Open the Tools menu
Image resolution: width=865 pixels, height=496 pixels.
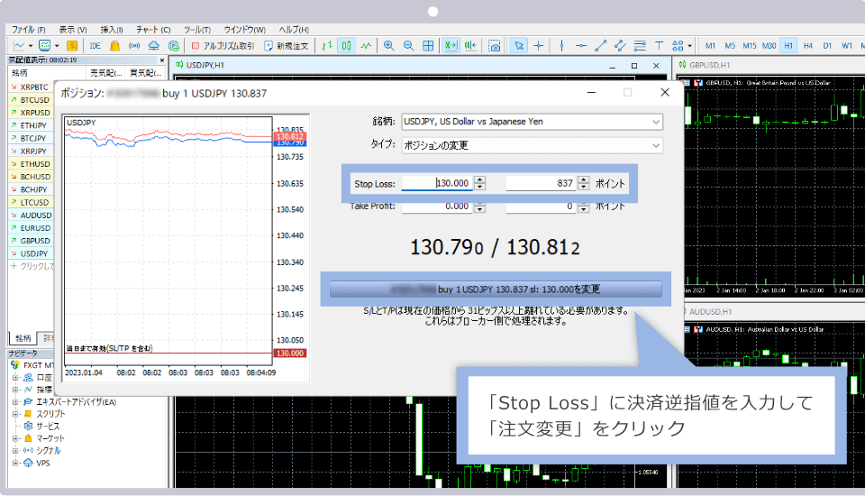(197, 30)
